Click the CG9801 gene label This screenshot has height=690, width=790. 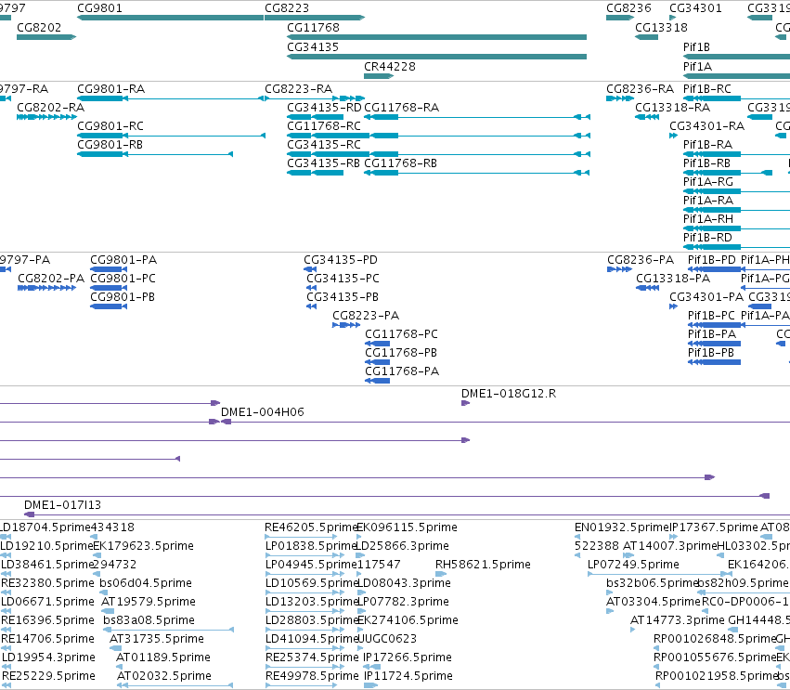tap(99, 8)
